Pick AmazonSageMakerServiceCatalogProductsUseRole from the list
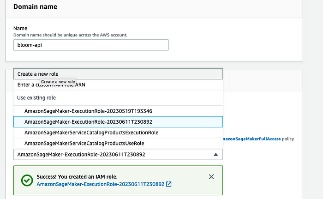 [x=84, y=144]
